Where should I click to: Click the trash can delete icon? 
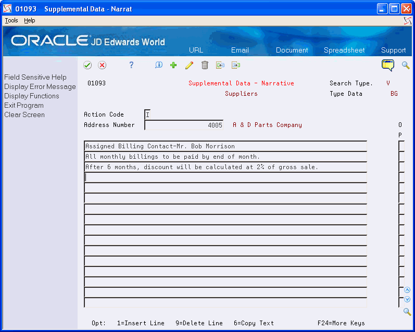[x=205, y=65]
